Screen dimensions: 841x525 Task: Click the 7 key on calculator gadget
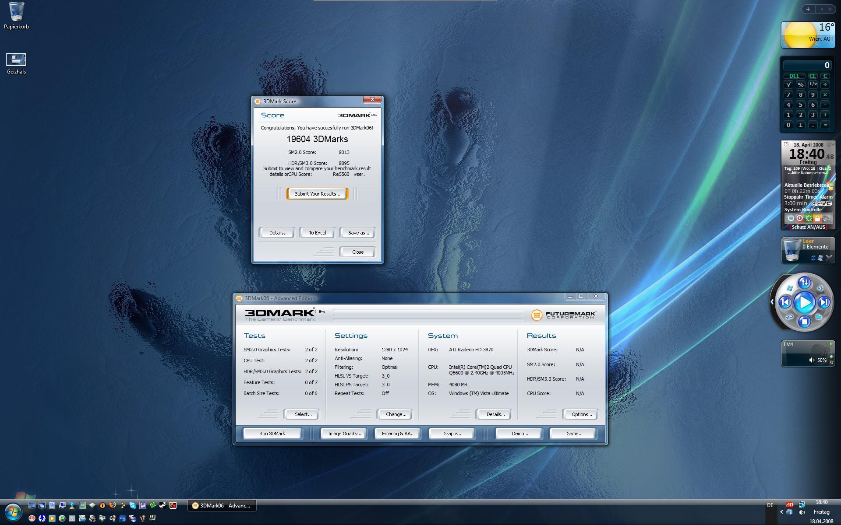point(788,94)
